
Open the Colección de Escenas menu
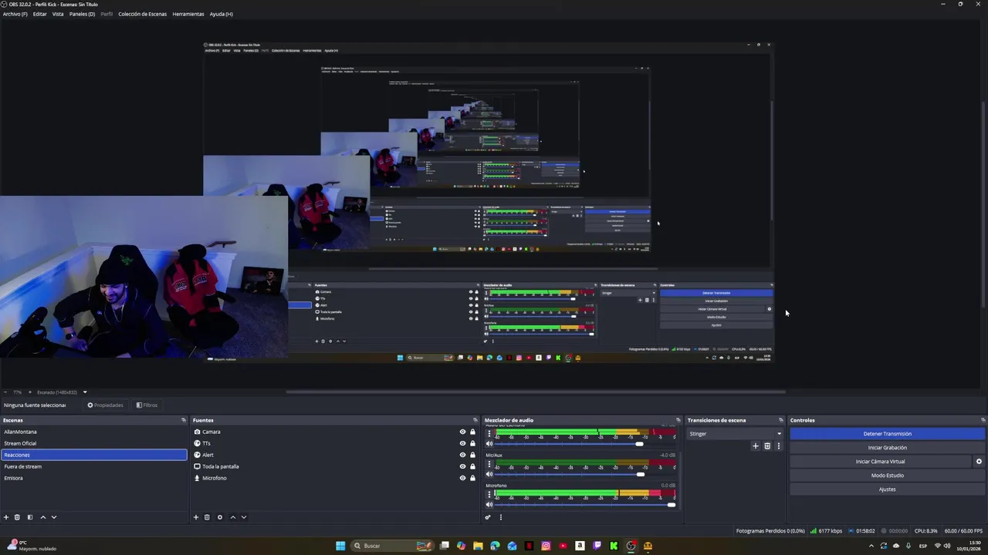click(x=142, y=14)
